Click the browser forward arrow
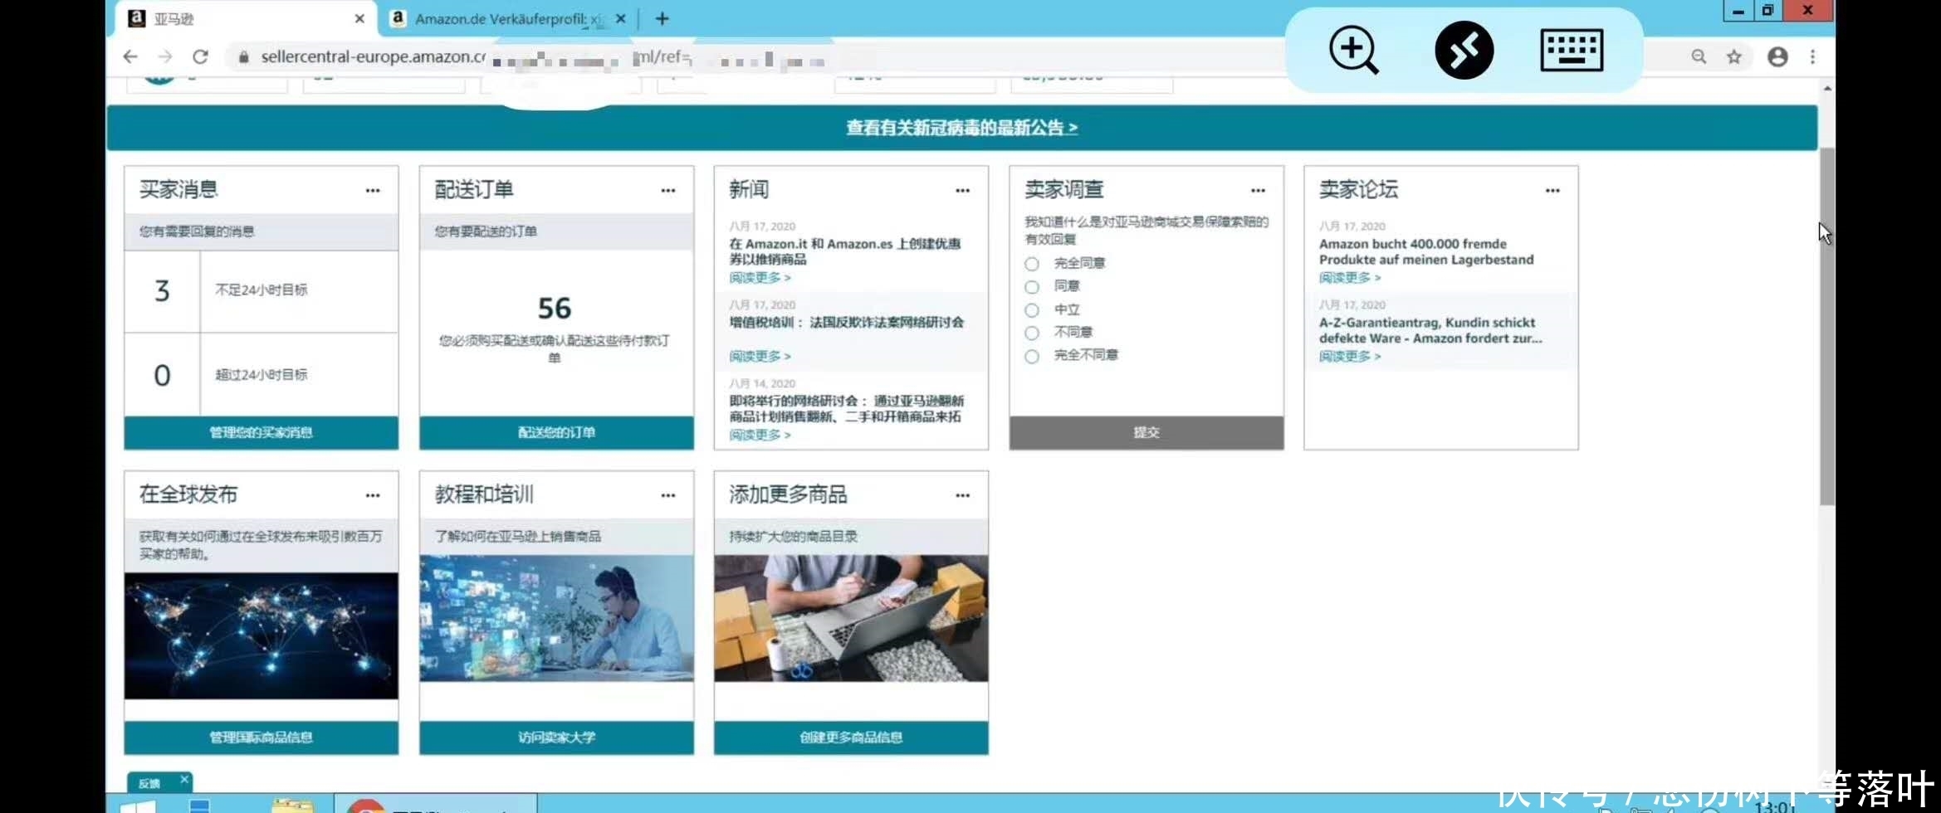This screenshot has width=1941, height=813. (165, 57)
